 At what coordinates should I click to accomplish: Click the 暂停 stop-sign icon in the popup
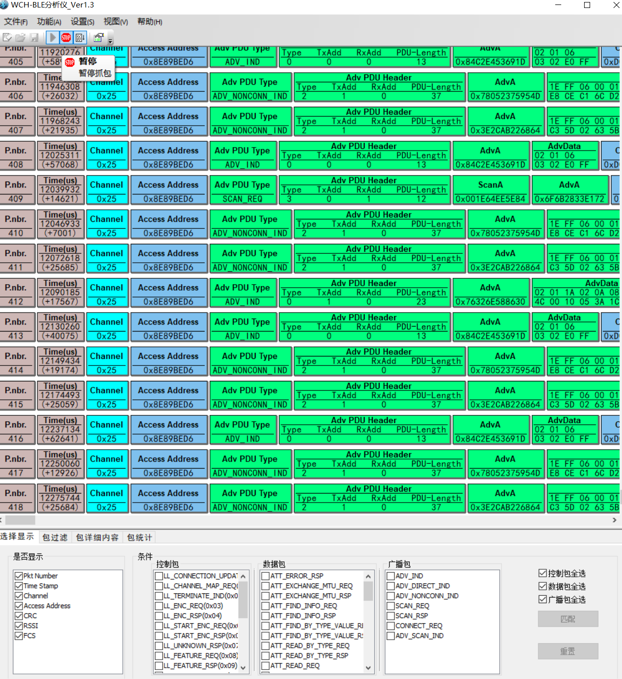tap(69, 62)
